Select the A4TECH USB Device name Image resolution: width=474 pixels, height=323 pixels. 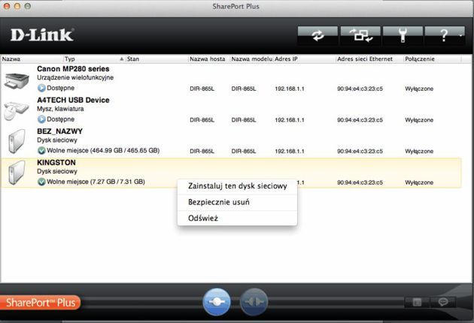[73, 100]
